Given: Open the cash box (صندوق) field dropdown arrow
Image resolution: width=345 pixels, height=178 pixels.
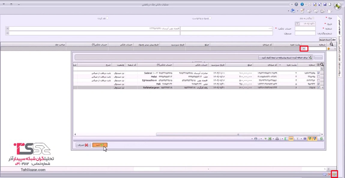Looking at the screenshot, I should pos(8,33).
